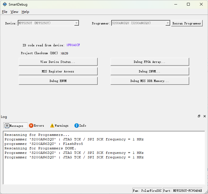Select the blue Info icon filter
The image size is (208, 194).
tap(77, 125)
